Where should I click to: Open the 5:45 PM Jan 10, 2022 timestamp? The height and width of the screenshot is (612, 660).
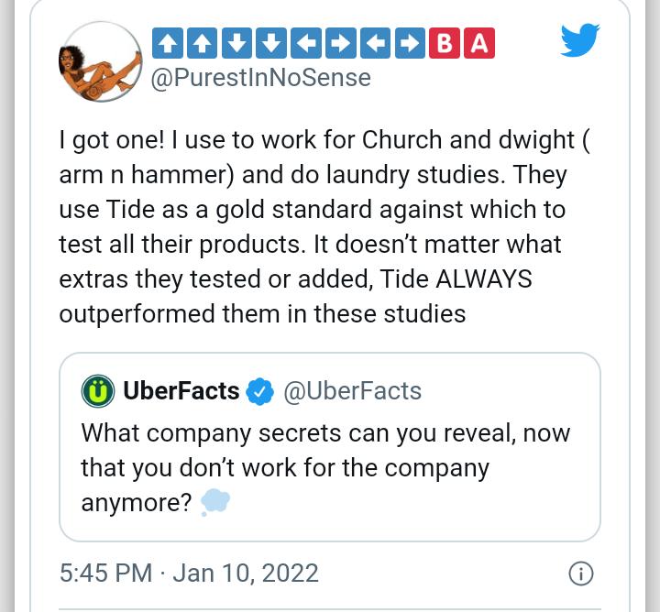tap(189, 573)
